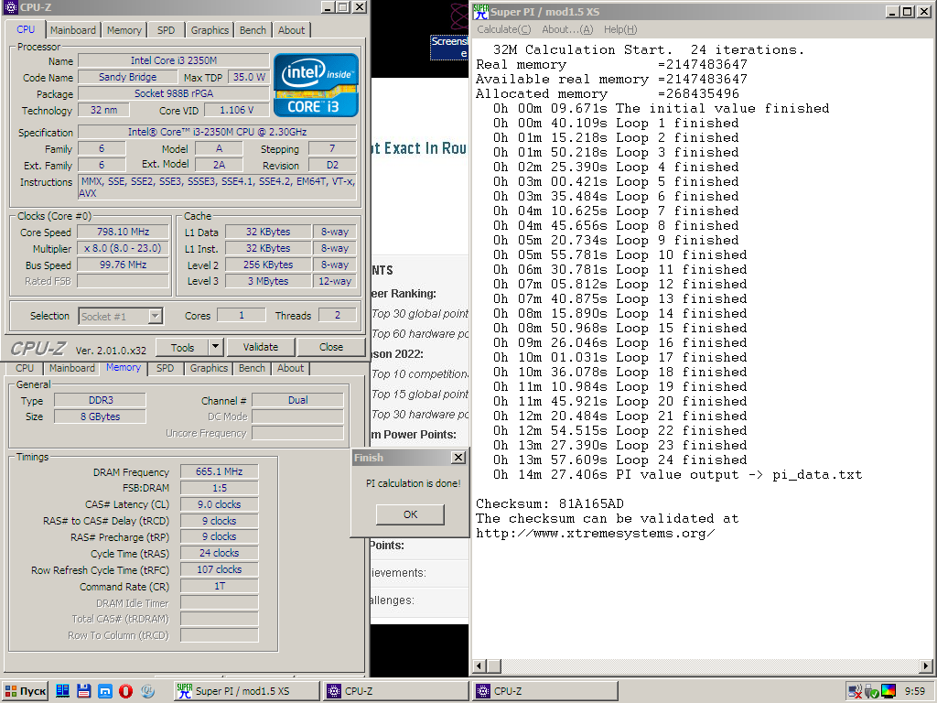
Task: Click the processor Name field Intel Core i3 2350M
Action: pyautogui.click(x=174, y=60)
